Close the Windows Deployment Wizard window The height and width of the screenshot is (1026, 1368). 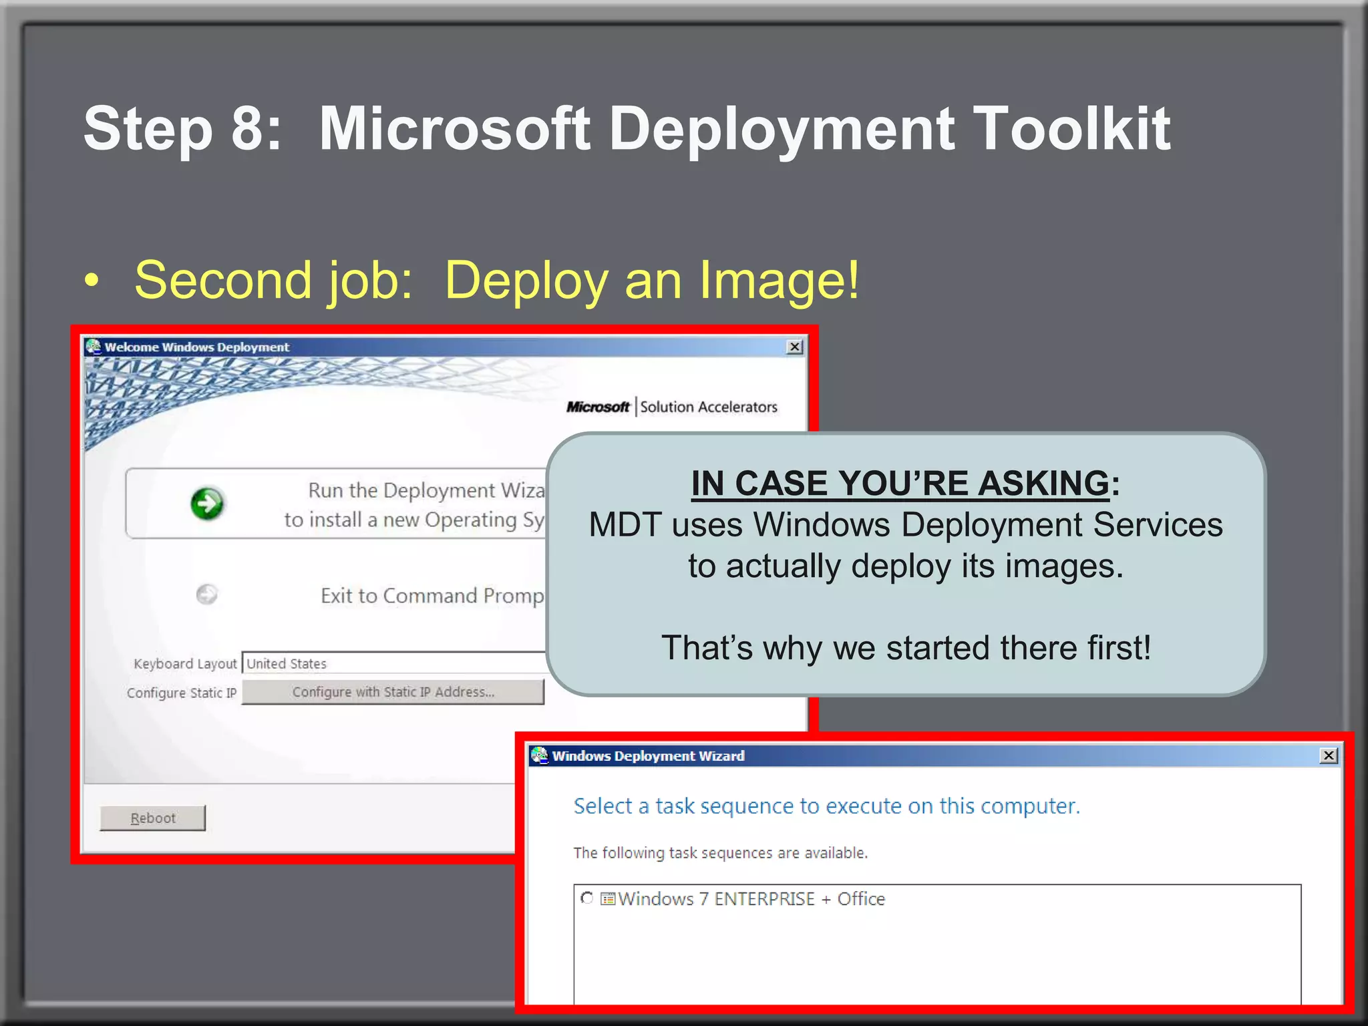pos(1329,755)
